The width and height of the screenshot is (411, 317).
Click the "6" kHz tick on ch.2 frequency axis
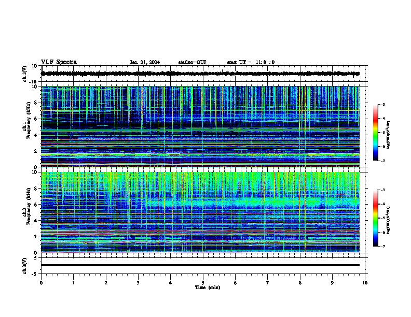36,205
